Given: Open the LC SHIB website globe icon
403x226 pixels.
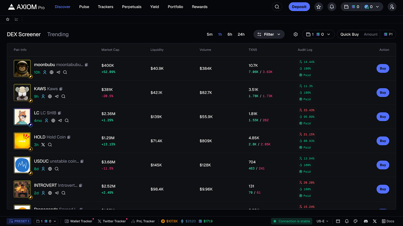Looking at the screenshot, I should (x=53, y=120).
